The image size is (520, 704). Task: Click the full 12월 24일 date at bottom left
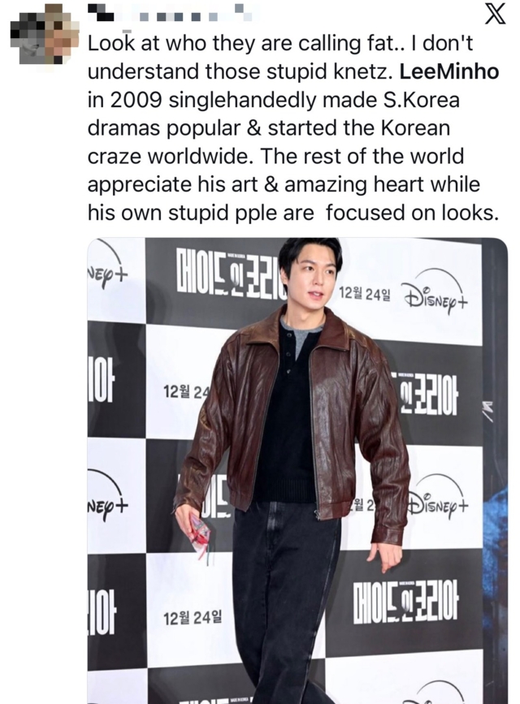click(192, 618)
